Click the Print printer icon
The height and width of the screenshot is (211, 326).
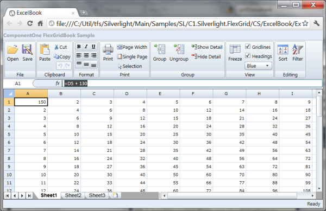(108, 49)
